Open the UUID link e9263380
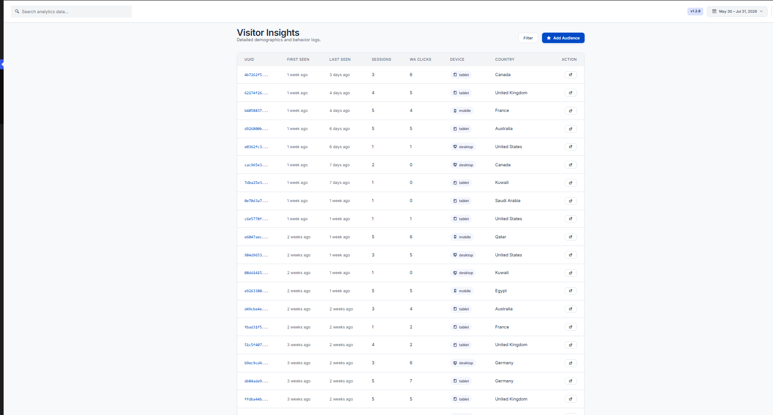Screen dimensions: 773x415 [x=256, y=291]
